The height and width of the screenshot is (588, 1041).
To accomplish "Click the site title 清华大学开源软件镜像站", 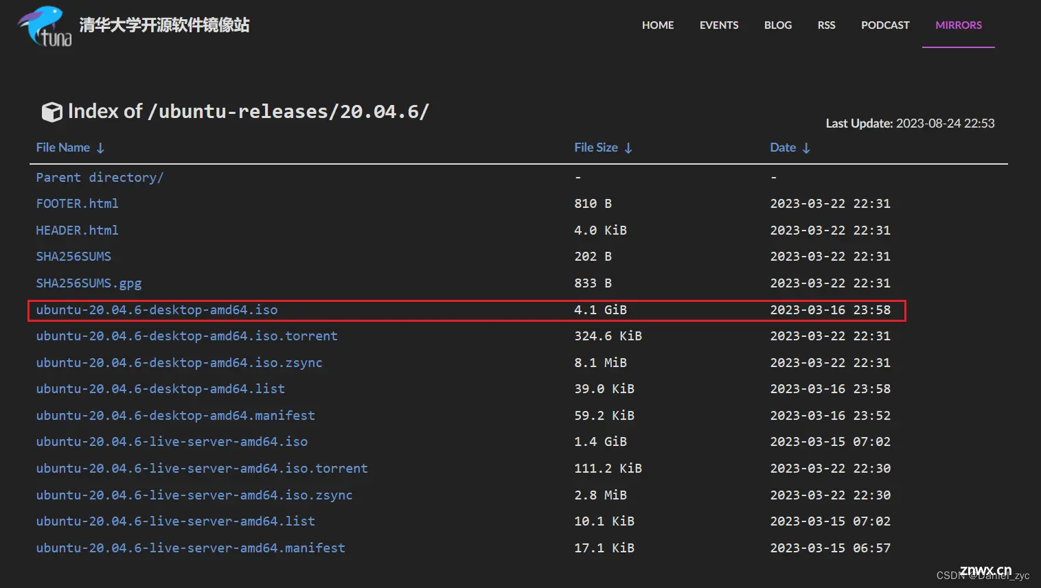I will (164, 25).
